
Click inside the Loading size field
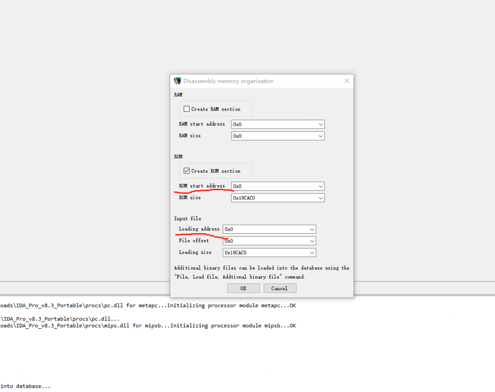pyautogui.click(x=265, y=252)
